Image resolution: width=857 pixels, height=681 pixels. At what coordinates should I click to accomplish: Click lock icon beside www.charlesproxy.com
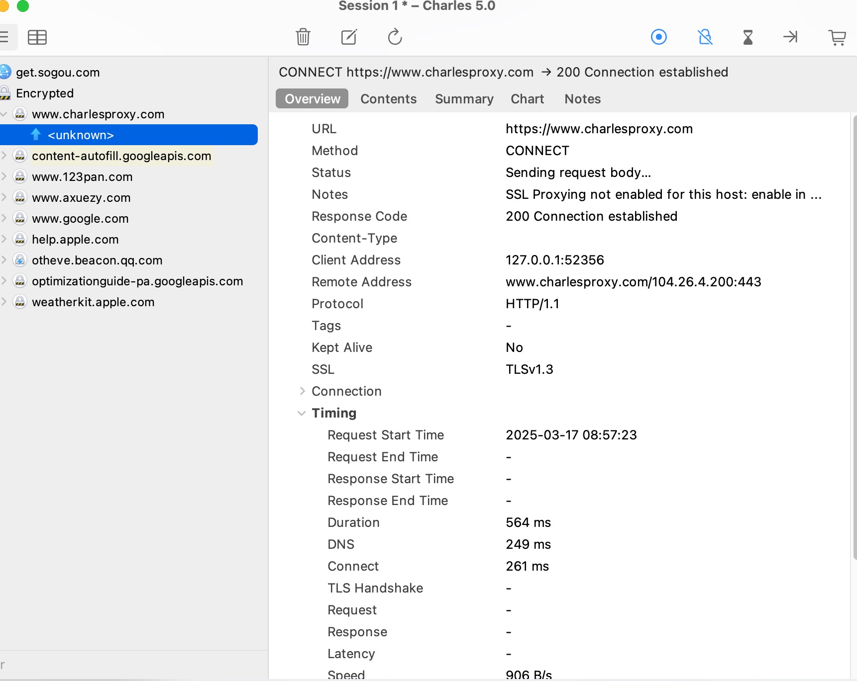[20, 114]
